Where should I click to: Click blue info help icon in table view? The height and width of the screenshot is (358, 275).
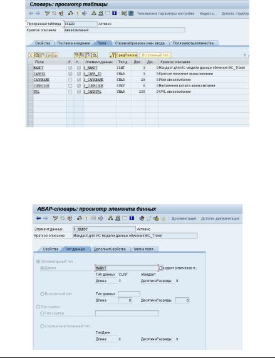(114, 13)
